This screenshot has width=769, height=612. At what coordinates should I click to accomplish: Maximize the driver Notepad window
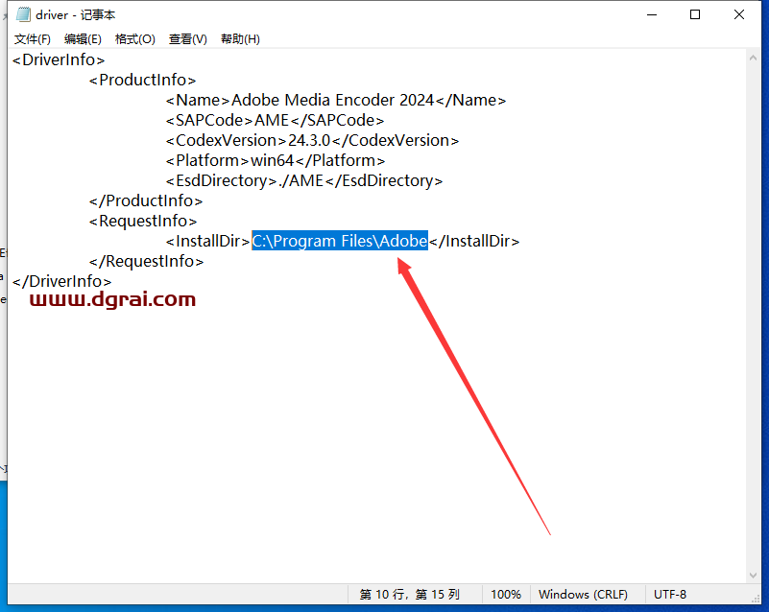[695, 14]
